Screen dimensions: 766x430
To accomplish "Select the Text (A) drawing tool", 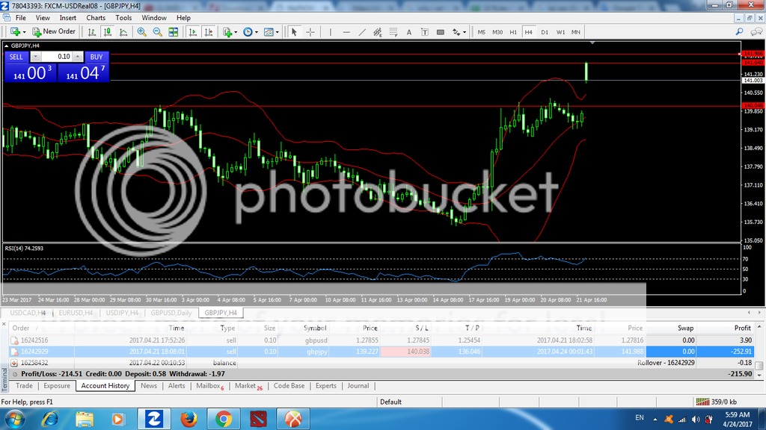I will click(x=408, y=32).
